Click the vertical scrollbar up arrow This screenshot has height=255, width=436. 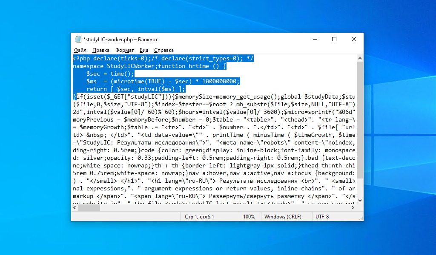pos(360,58)
